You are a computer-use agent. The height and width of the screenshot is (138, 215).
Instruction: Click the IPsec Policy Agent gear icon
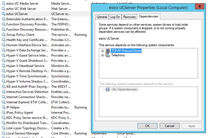tap(3, 113)
